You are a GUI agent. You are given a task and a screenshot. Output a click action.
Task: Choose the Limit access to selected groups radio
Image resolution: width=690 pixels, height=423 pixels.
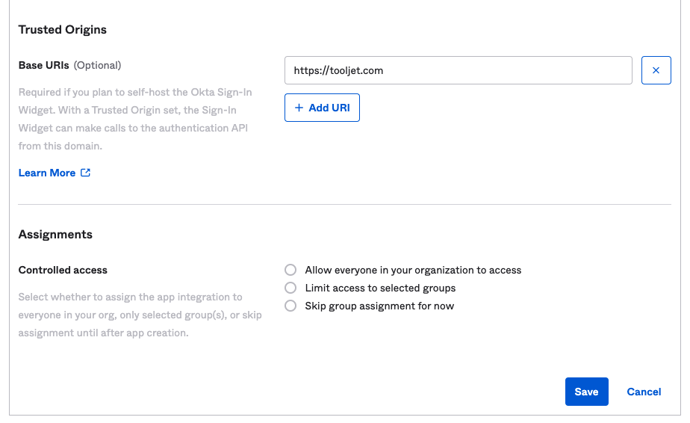point(290,288)
